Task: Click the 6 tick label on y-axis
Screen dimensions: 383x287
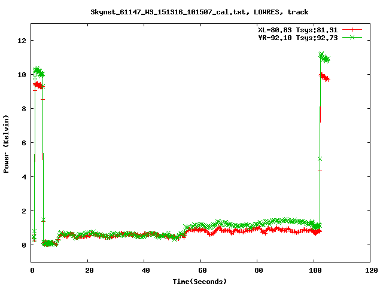Action: (24, 143)
